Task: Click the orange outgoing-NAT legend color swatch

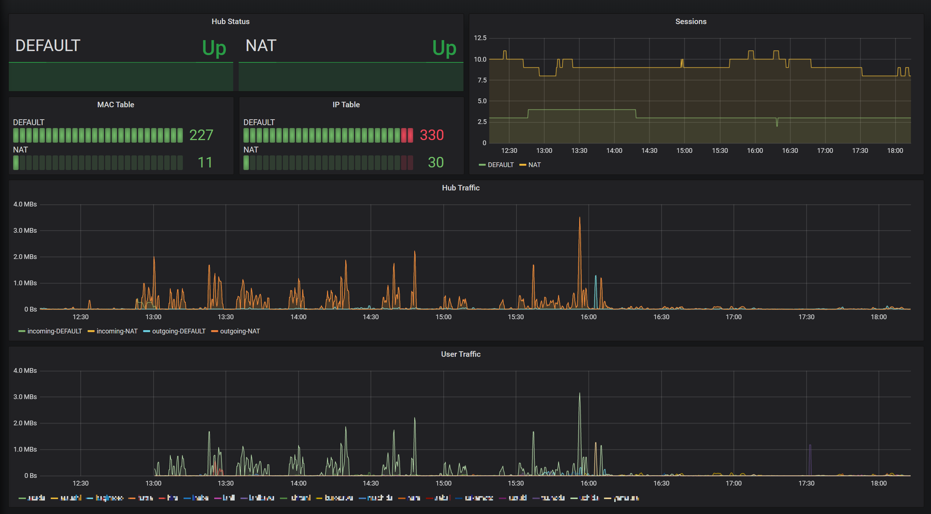Action: [x=215, y=331]
